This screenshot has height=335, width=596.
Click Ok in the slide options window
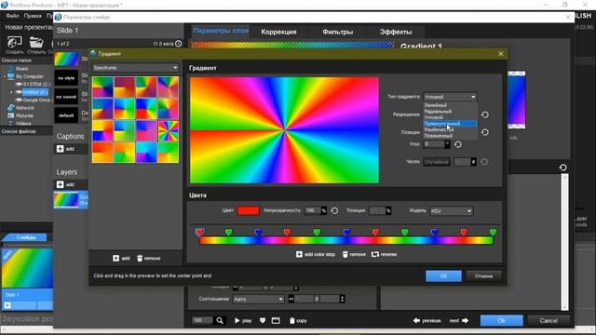click(501, 320)
